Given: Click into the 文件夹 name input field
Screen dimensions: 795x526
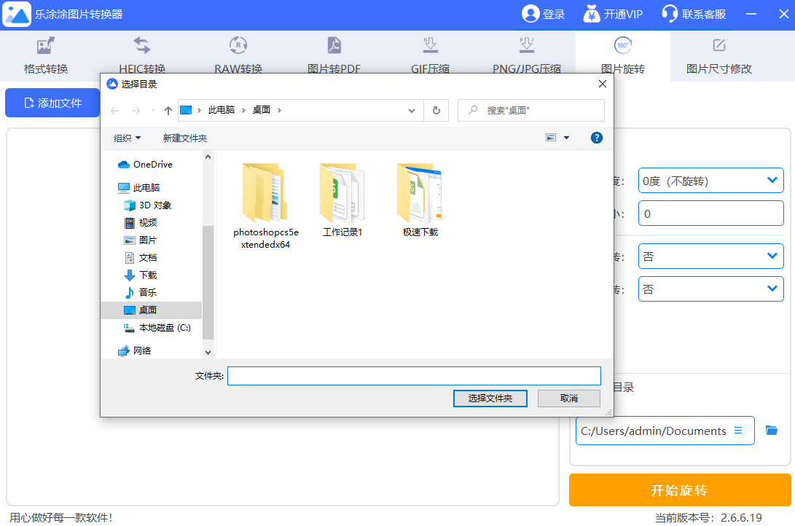Looking at the screenshot, I should click(x=414, y=376).
